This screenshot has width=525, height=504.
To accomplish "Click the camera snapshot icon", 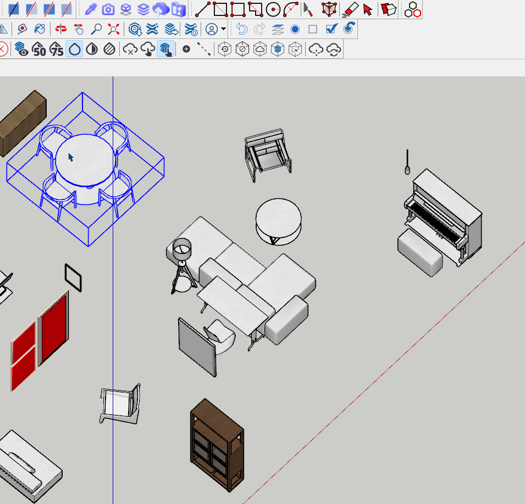I will click(x=108, y=9).
